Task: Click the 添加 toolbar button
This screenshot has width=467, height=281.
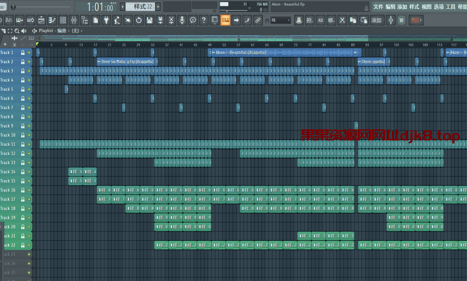Action: pos(376,20)
